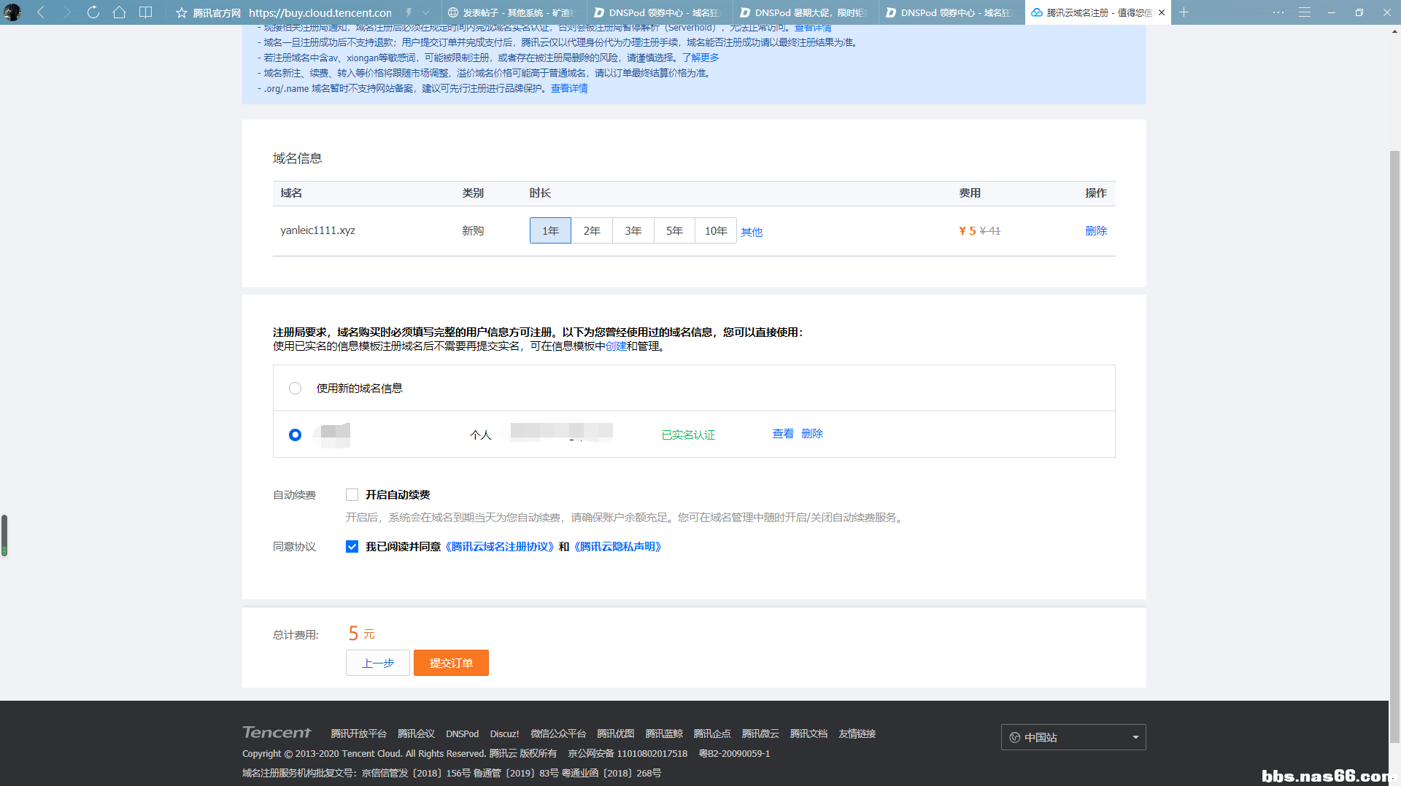The image size is (1401, 786).
Task: Open the browser hamburger menu icon
Action: 1305,12
